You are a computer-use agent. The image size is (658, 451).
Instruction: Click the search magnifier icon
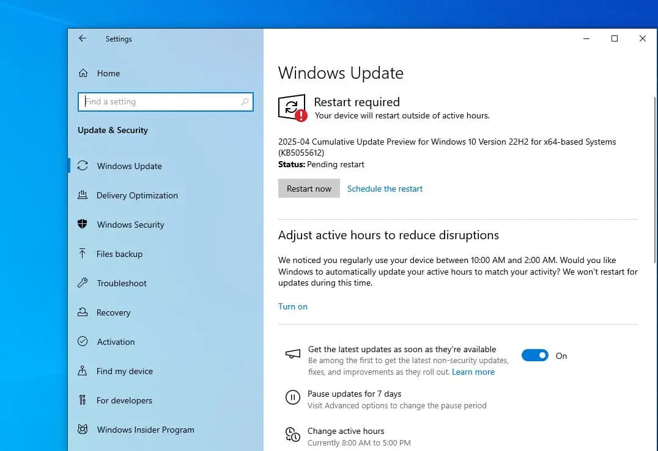tap(245, 101)
